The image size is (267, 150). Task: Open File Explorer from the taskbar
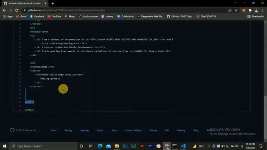(117, 146)
